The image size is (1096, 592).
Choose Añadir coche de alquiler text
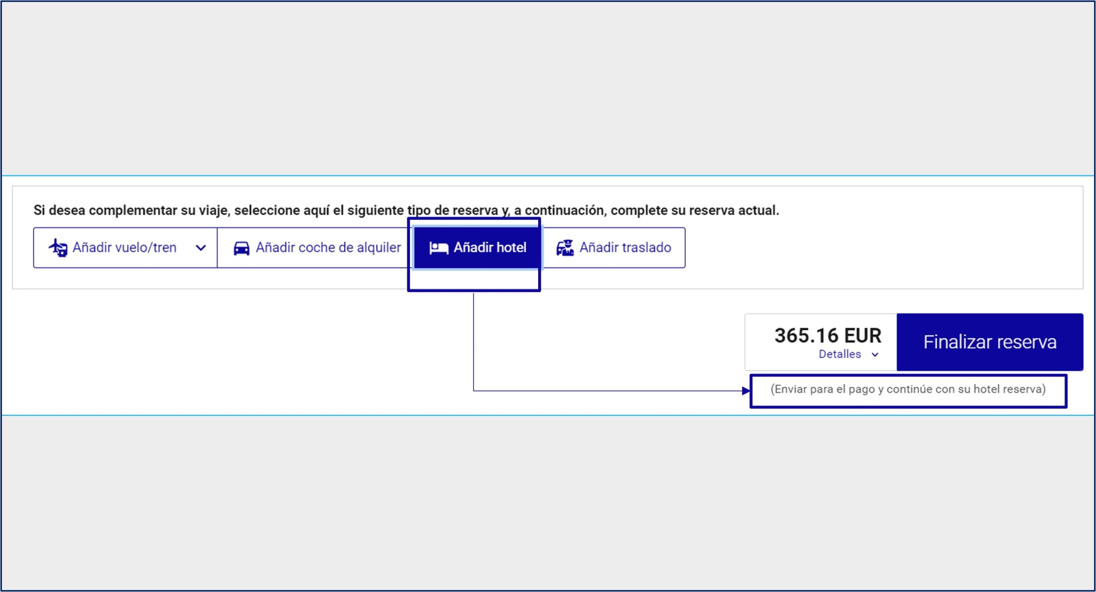pos(328,248)
